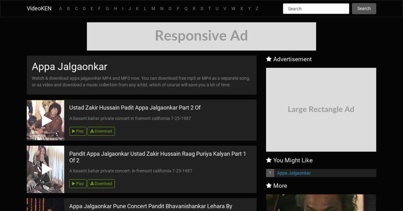Open the video thumbnail under the More section

pos(321,203)
